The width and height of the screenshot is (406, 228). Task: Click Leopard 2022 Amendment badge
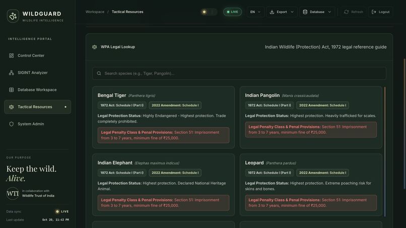pyautogui.click(x=322, y=173)
